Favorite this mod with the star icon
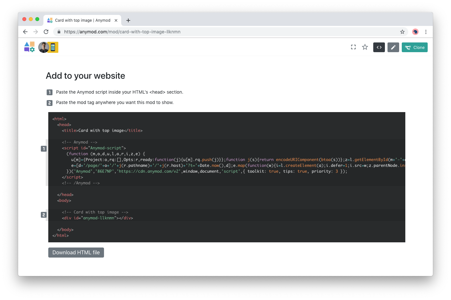451x300 pixels. coord(365,47)
